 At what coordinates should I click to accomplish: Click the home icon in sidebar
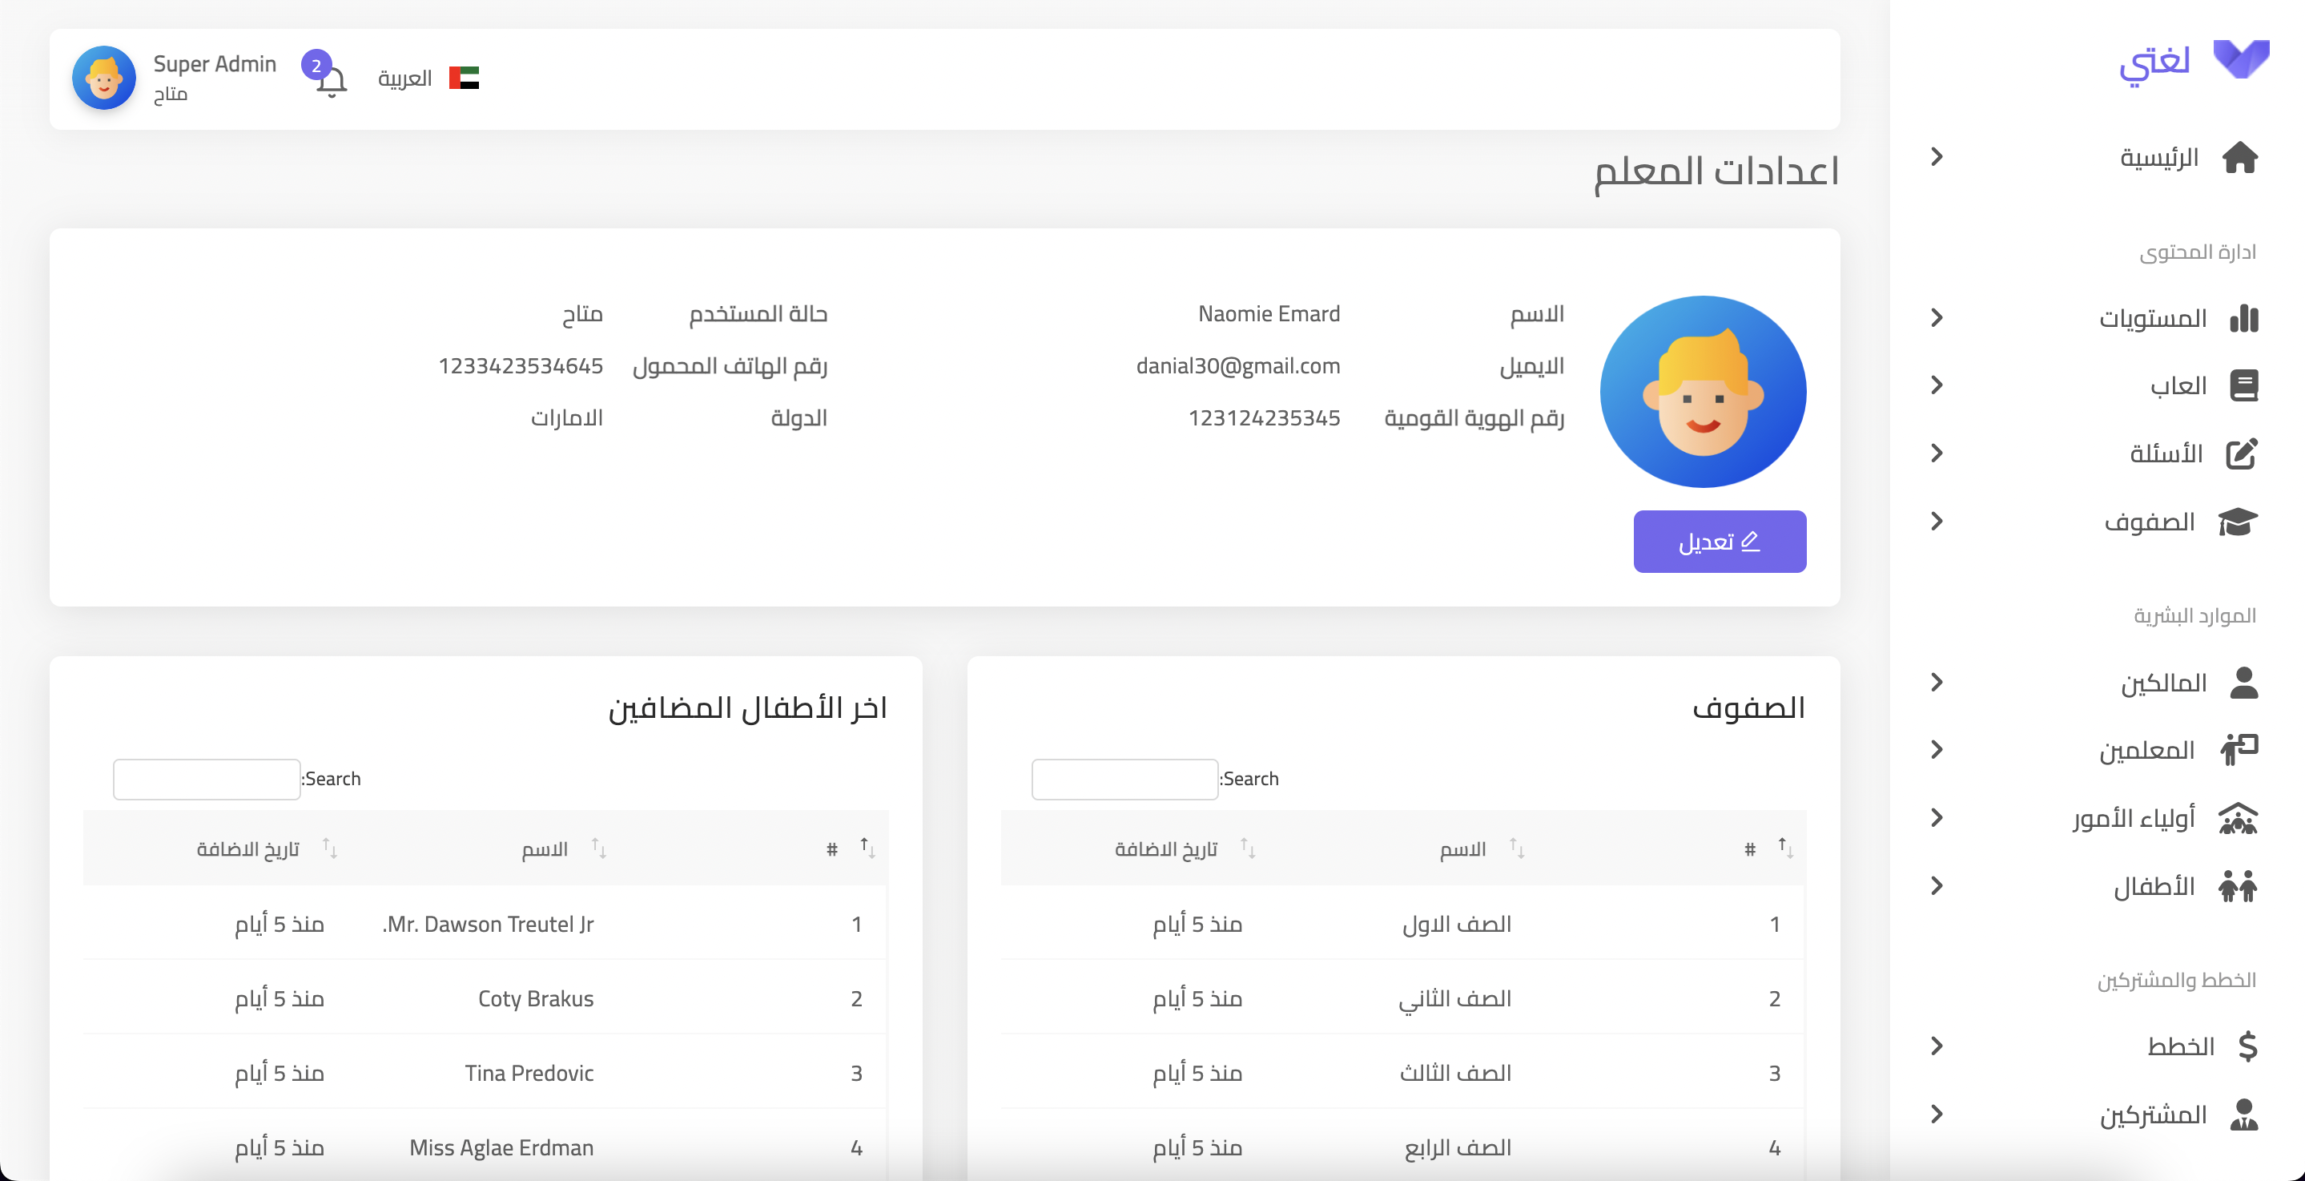point(2239,158)
